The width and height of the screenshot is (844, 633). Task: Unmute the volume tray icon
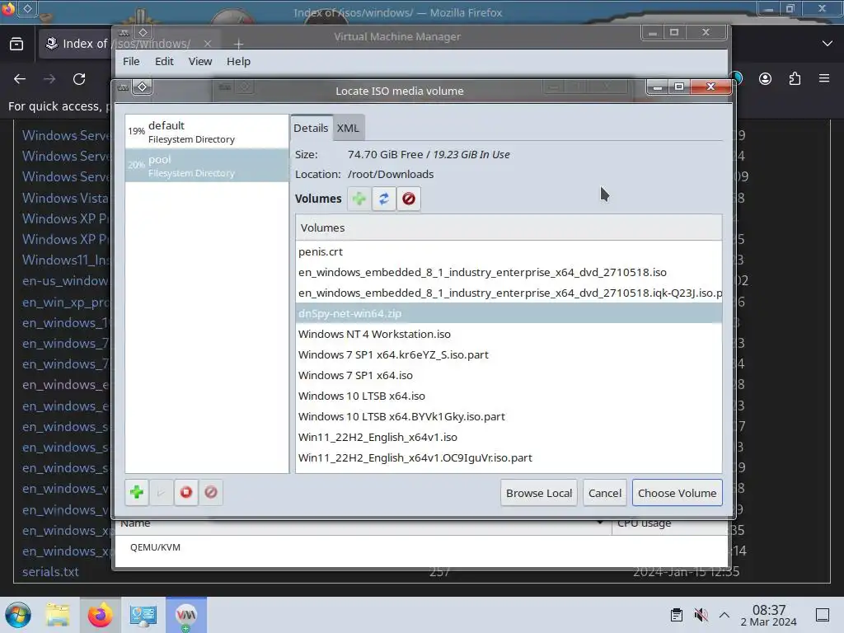pyautogui.click(x=701, y=615)
